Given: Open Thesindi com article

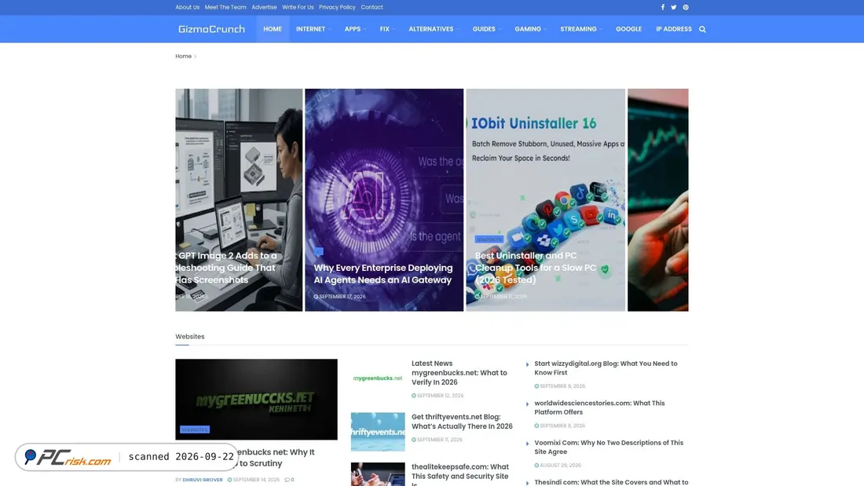Looking at the screenshot, I should point(611,482).
